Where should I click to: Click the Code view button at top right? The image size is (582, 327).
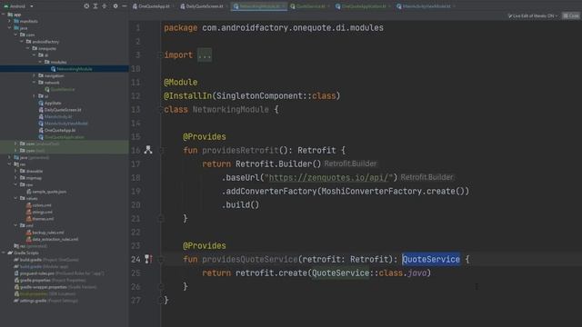point(571,16)
